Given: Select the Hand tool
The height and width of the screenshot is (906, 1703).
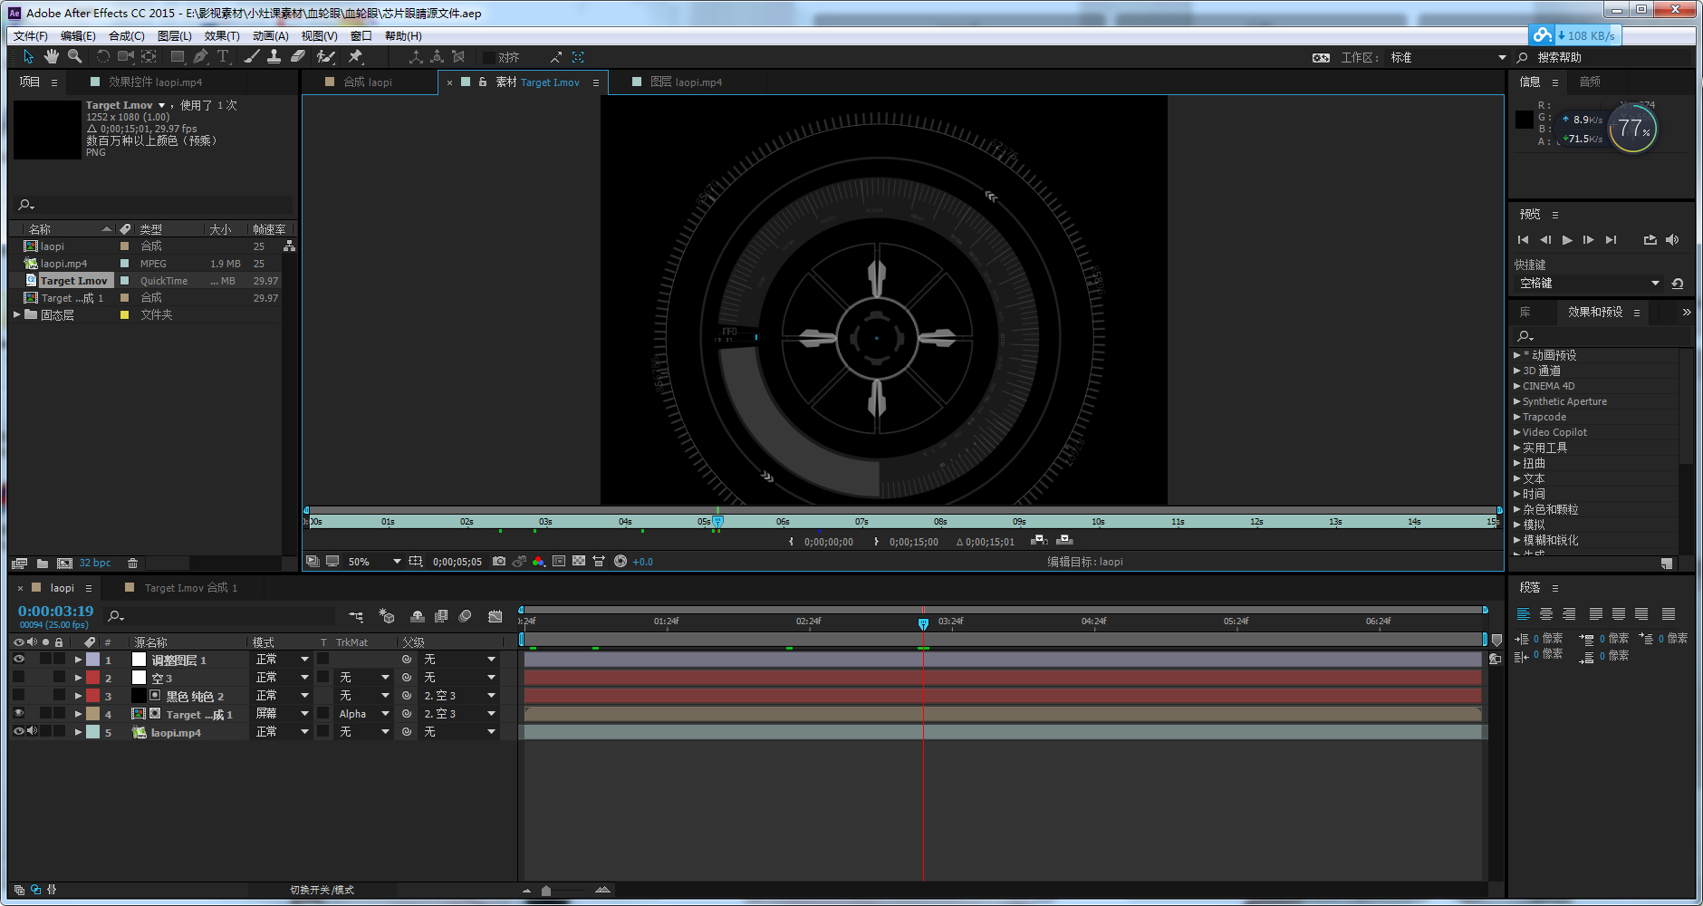Looking at the screenshot, I should (52, 57).
